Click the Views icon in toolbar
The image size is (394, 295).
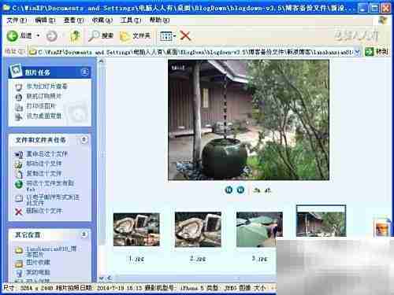click(x=166, y=36)
